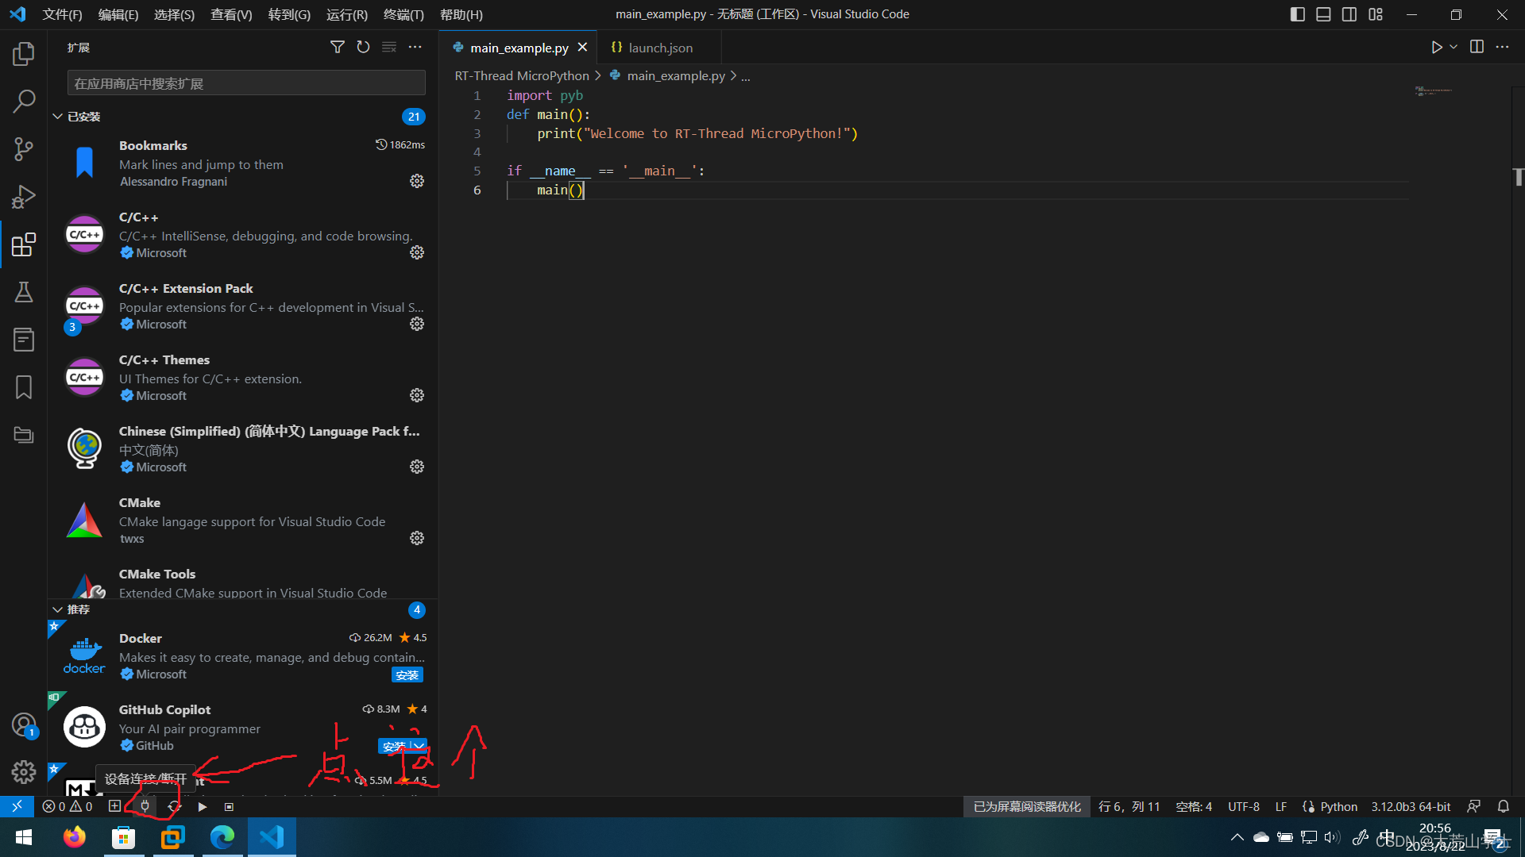Screen dimensions: 1525x857
Task: Open the Run and Debug sidebar icon
Action: coord(23,196)
